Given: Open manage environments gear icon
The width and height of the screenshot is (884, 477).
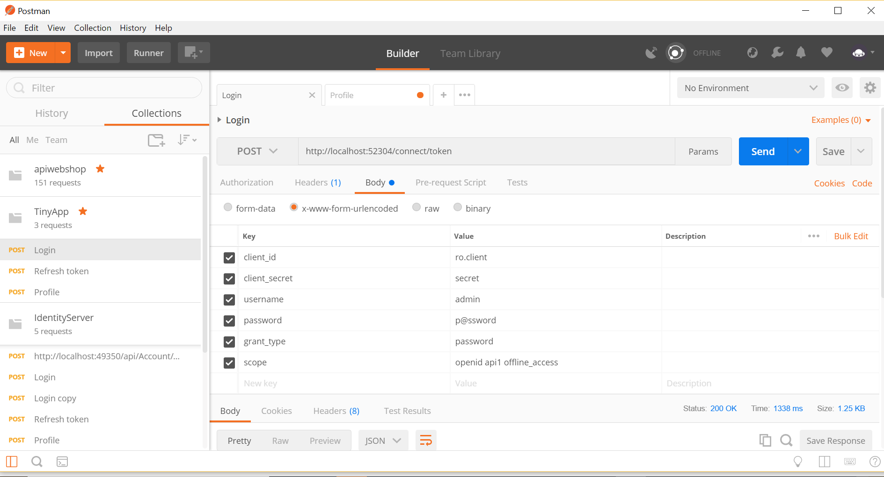Looking at the screenshot, I should 870,88.
